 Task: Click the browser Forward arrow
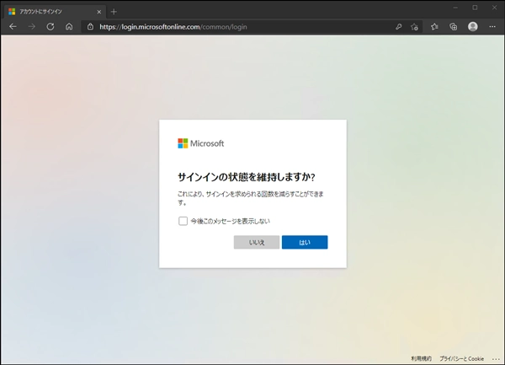click(32, 27)
